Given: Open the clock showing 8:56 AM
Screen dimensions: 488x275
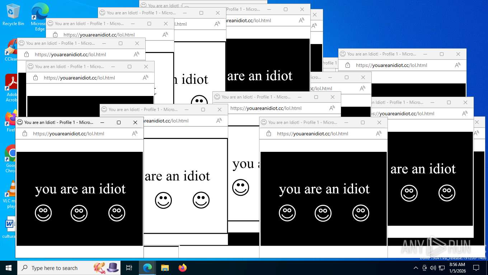Looking at the screenshot, I should point(457,268).
